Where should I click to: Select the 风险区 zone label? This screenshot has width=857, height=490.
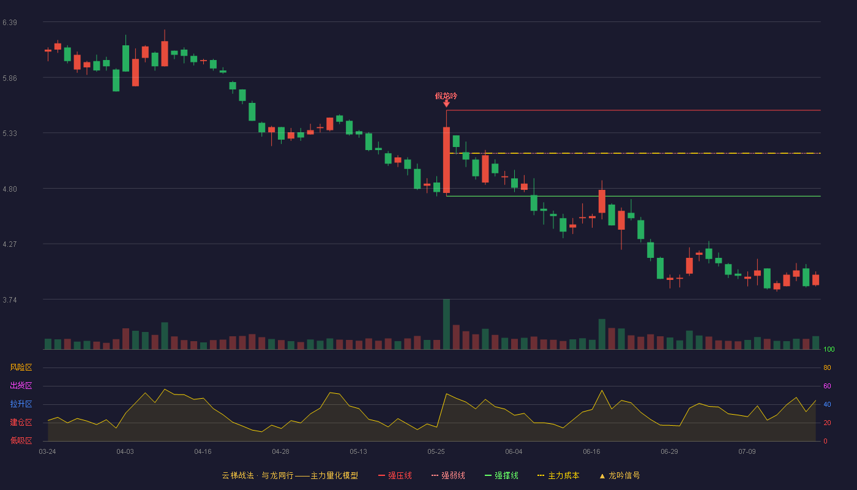coord(21,367)
